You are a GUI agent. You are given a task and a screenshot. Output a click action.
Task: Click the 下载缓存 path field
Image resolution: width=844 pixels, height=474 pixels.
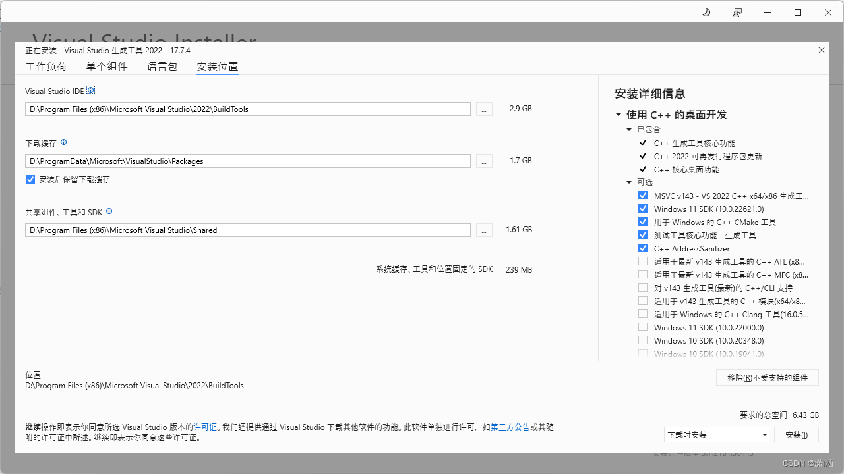[x=248, y=161]
